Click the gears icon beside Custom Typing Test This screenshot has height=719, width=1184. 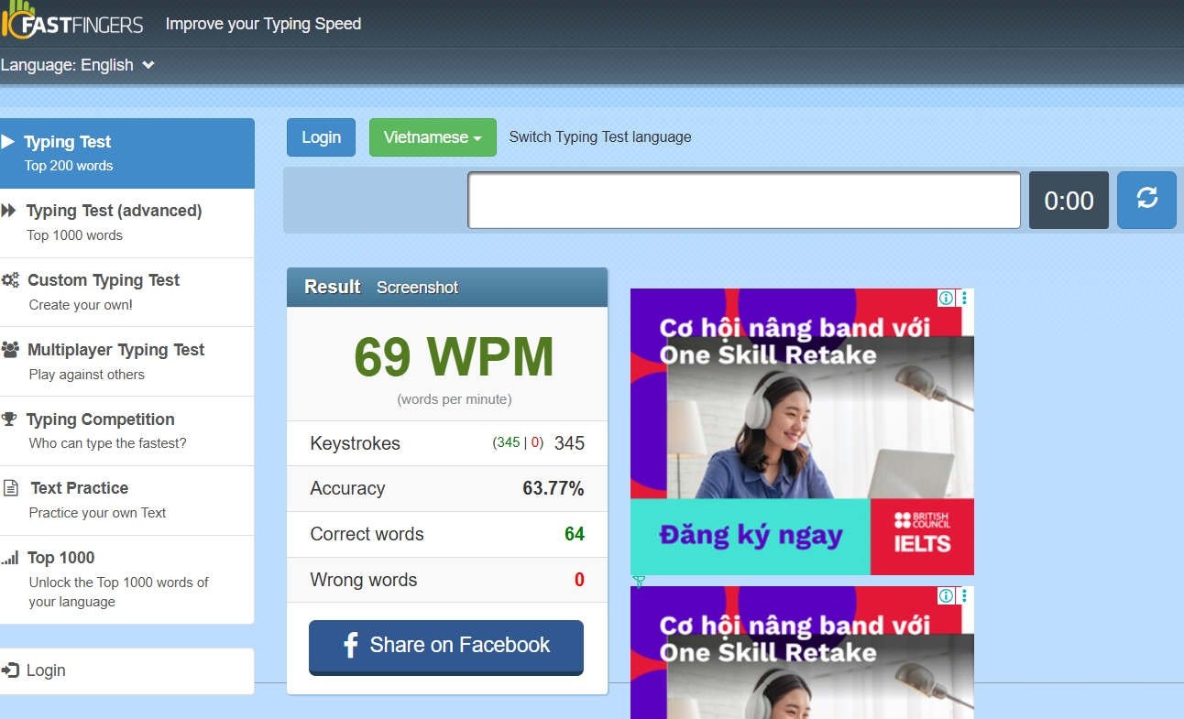(x=10, y=280)
